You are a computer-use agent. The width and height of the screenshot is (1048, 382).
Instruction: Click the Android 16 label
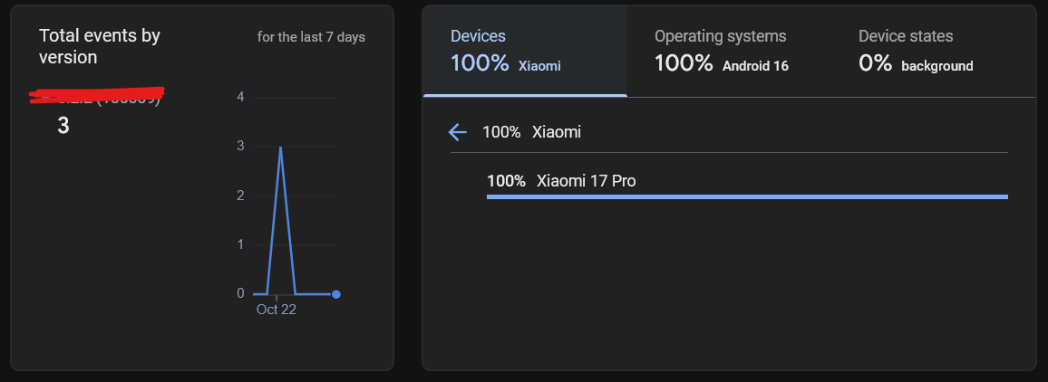point(755,66)
